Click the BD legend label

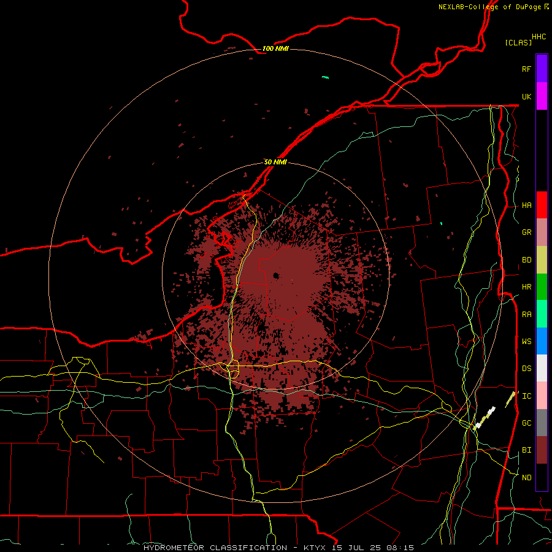point(526,260)
